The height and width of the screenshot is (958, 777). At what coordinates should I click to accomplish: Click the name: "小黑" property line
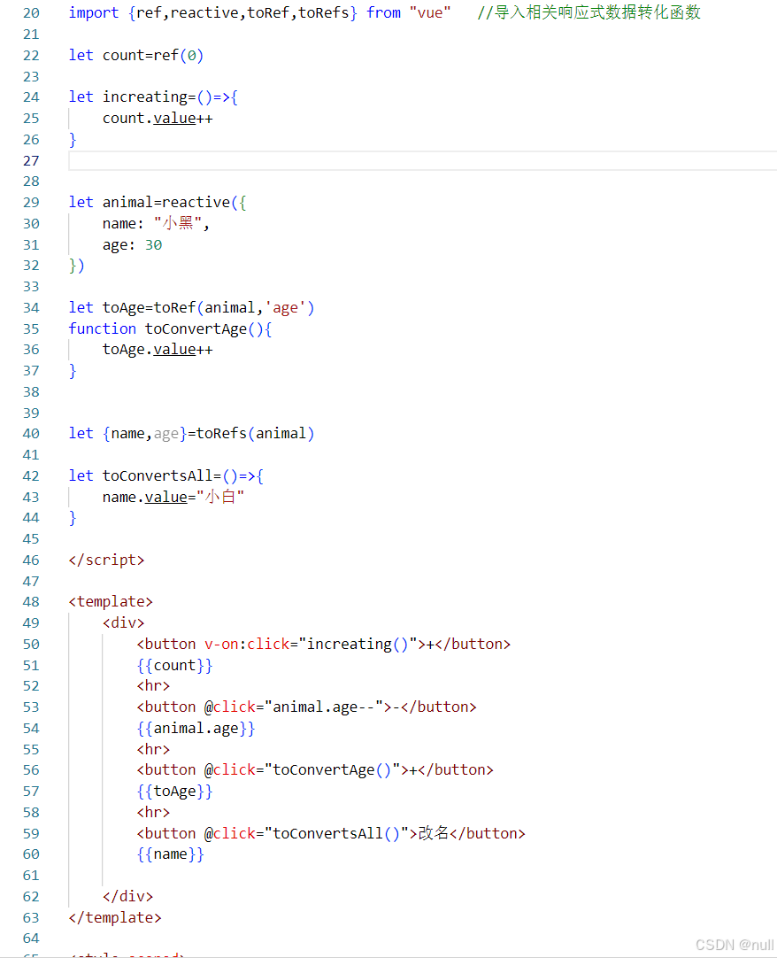coord(156,224)
